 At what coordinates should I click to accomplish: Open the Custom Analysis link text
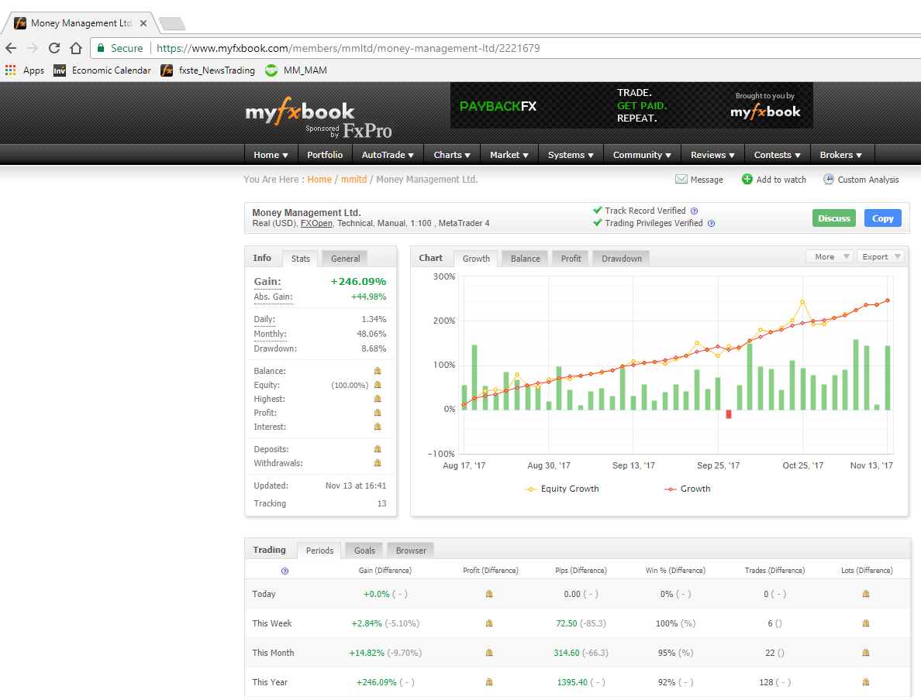pyautogui.click(x=868, y=180)
